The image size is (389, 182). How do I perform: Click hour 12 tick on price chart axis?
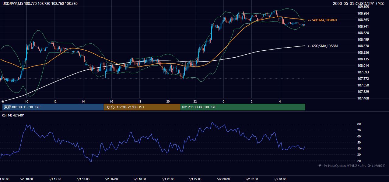[x=55, y=101]
